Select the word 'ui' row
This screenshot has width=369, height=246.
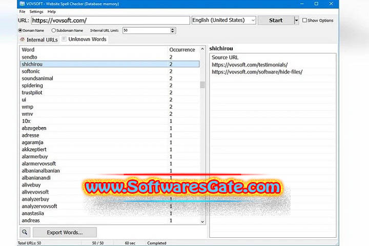click(110, 99)
